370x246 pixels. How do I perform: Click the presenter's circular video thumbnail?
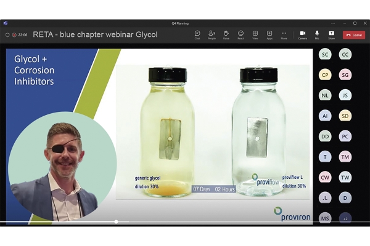click(62, 167)
